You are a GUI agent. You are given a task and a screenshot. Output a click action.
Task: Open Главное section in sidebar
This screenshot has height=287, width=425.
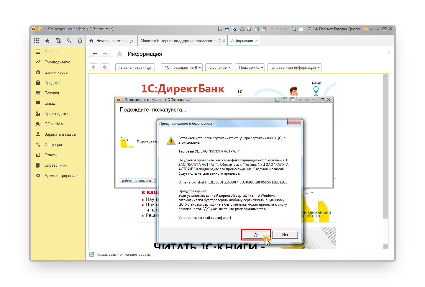[58, 52]
